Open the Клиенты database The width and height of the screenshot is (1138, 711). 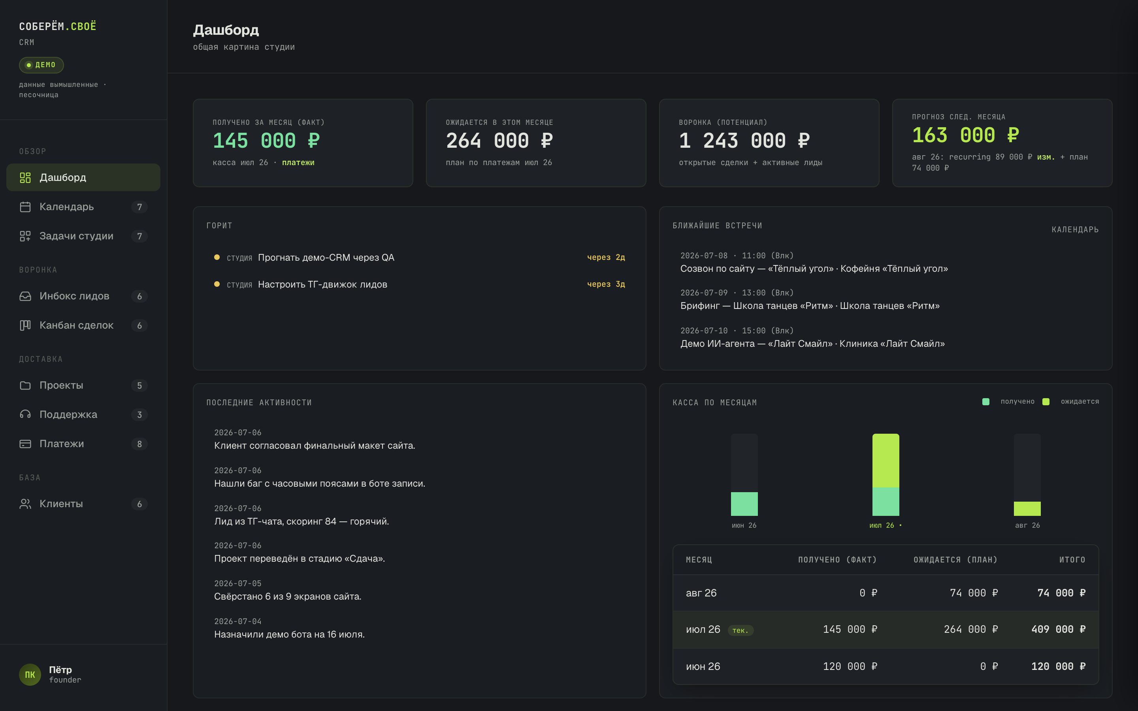pos(83,504)
